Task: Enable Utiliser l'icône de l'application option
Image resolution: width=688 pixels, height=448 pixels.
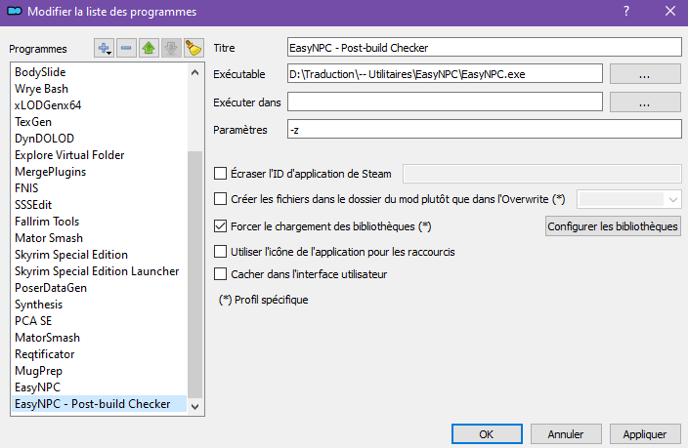Action: pyautogui.click(x=220, y=251)
